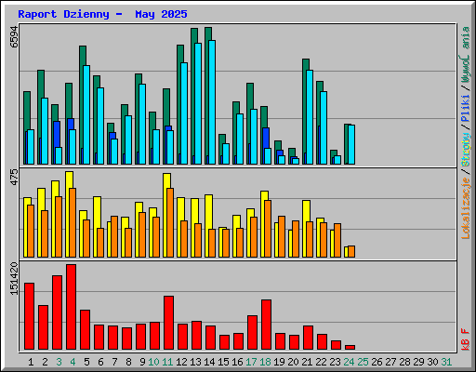Click the red KB bar for day 3
Image resolution: width=476 pixels, height=372 pixels.
point(57,312)
